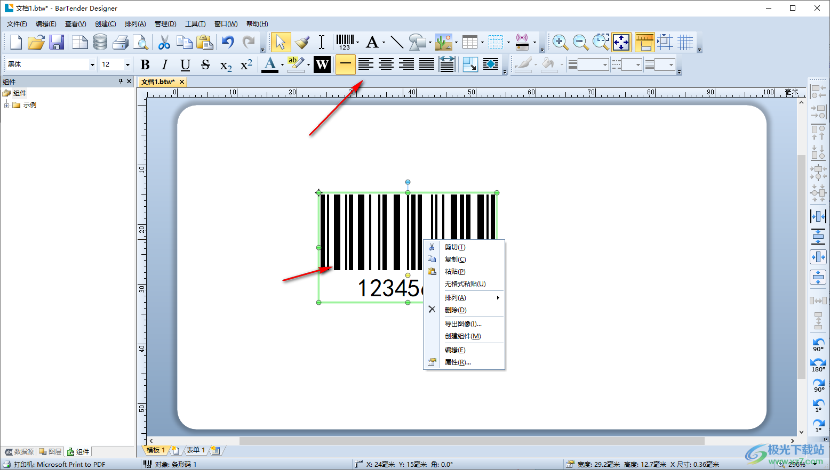The width and height of the screenshot is (830, 470).
Task: Expand the 示例 tree folder
Action: pos(6,105)
